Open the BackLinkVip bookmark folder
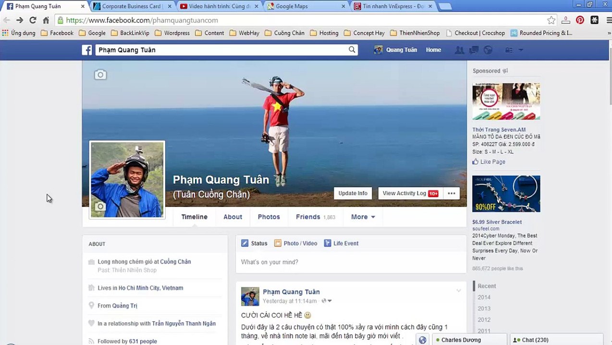The width and height of the screenshot is (612, 345). pyautogui.click(x=130, y=33)
